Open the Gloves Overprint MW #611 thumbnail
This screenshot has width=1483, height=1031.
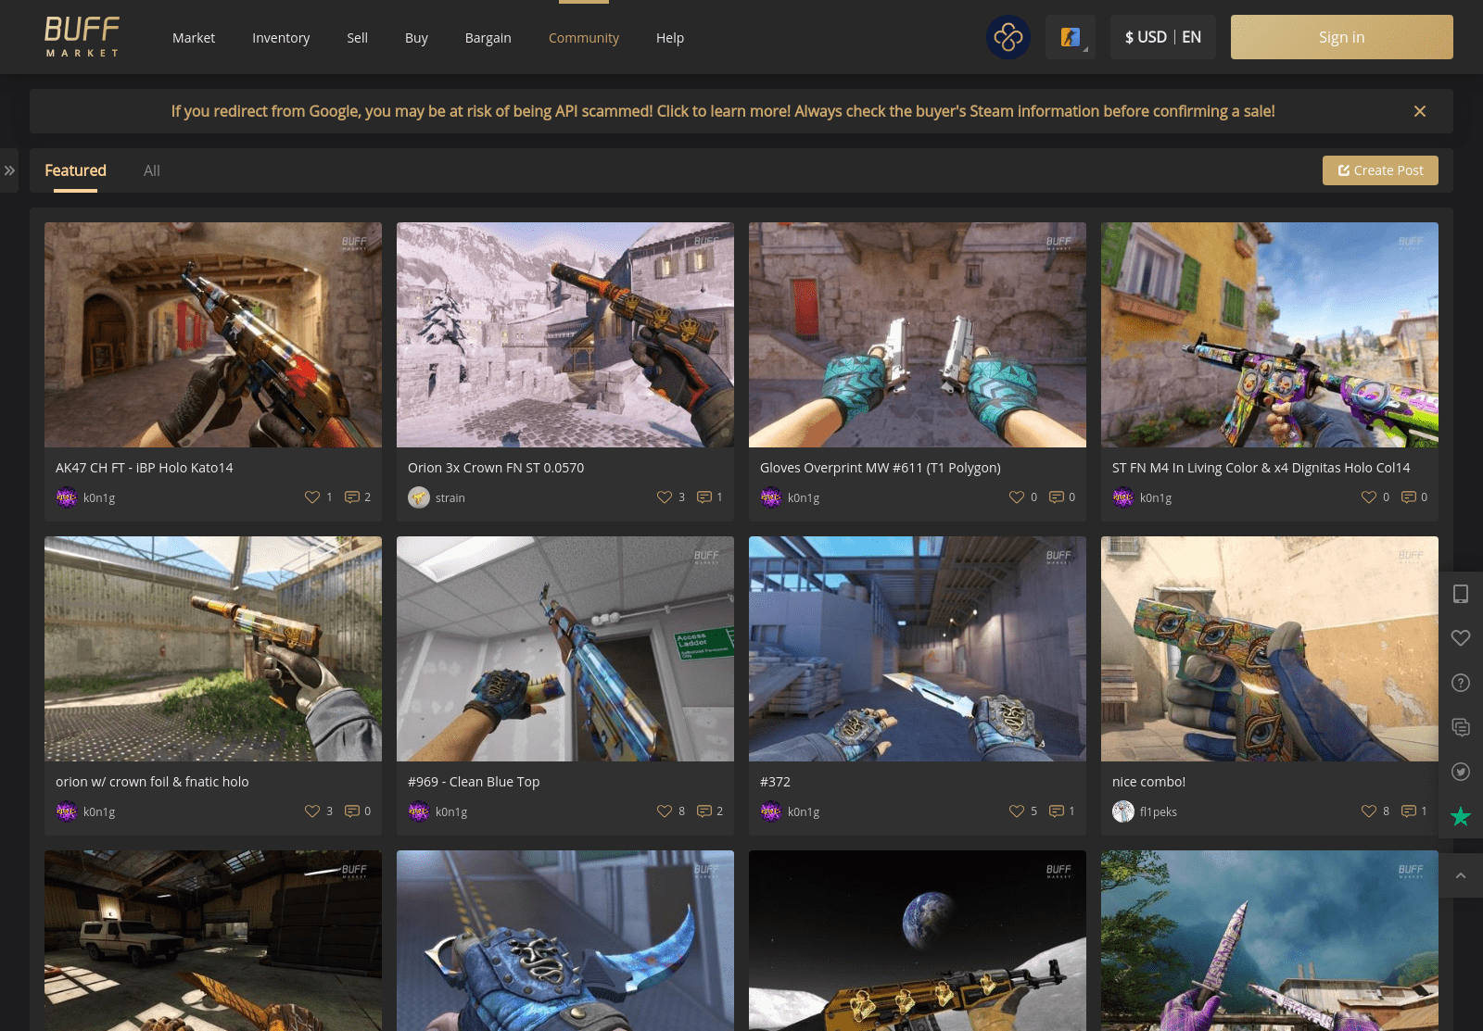[918, 334]
